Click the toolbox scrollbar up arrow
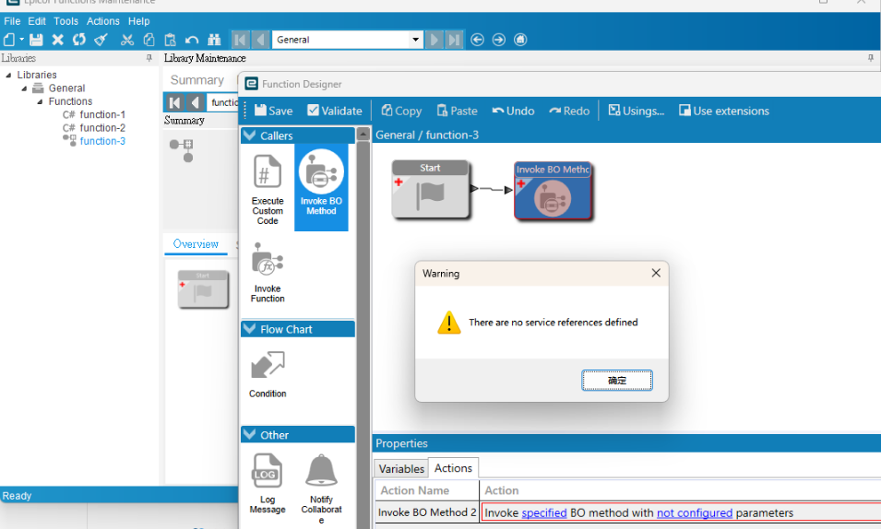 pos(363,135)
